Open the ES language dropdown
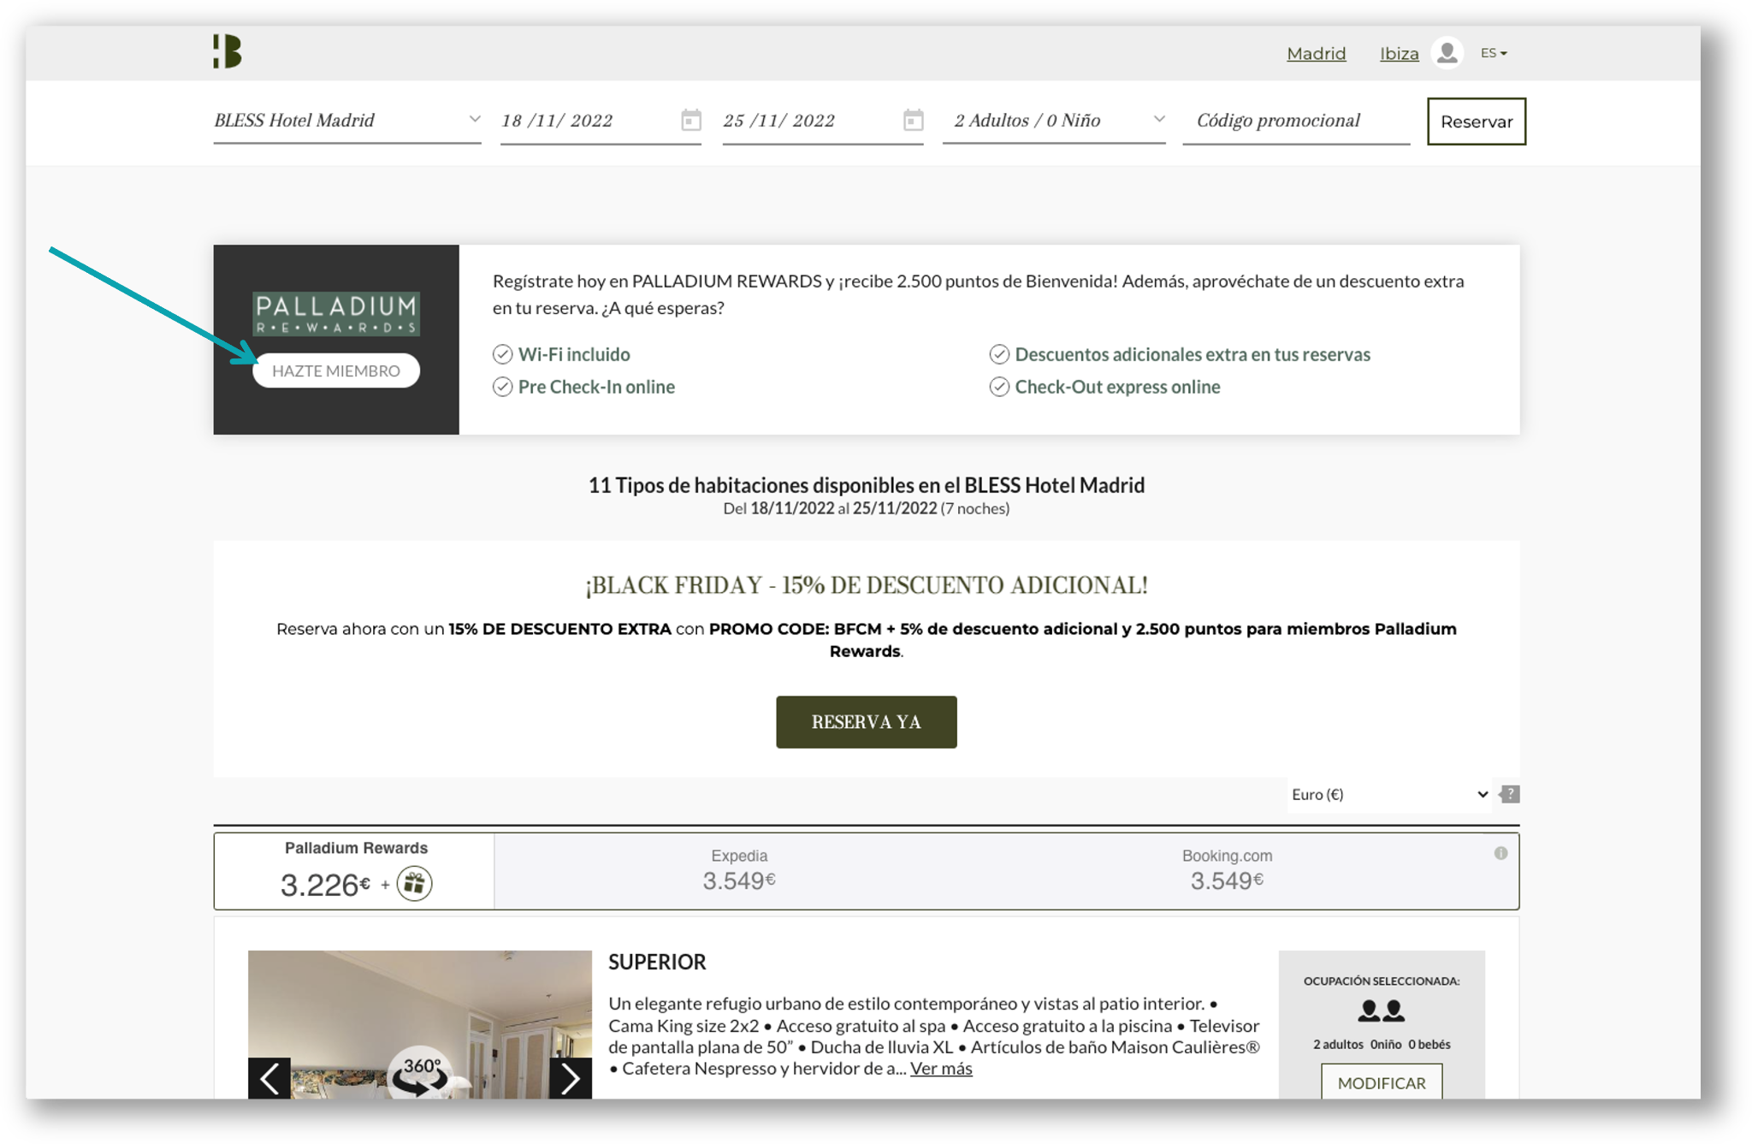This screenshot has height=1144, width=1752. (x=1494, y=53)
